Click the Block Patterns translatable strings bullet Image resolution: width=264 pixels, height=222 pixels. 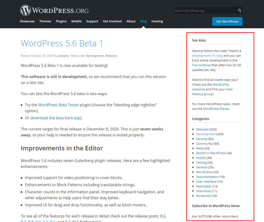tap(80, 185)
